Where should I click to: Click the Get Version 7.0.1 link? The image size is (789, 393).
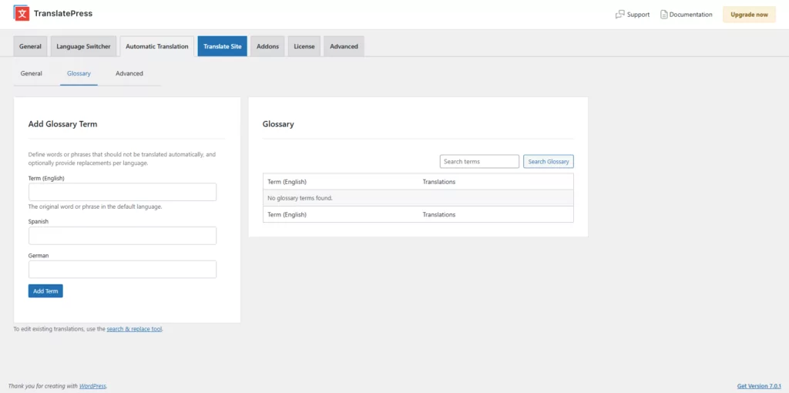click(x=759, y=386)
